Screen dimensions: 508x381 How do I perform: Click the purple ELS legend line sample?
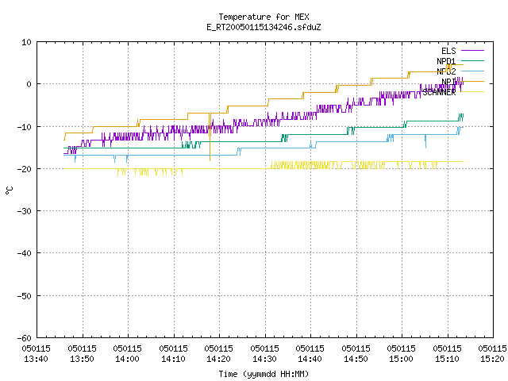coord(472,51)
